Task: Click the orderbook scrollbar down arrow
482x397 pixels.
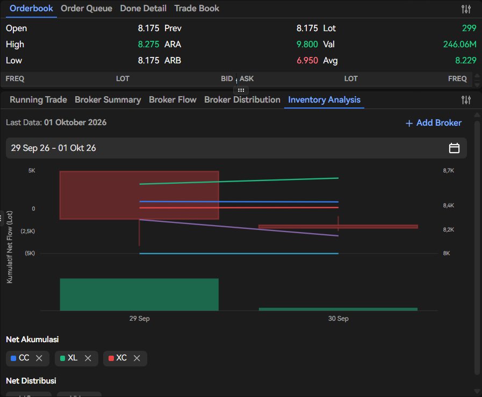Action: [x=477, y=84]
